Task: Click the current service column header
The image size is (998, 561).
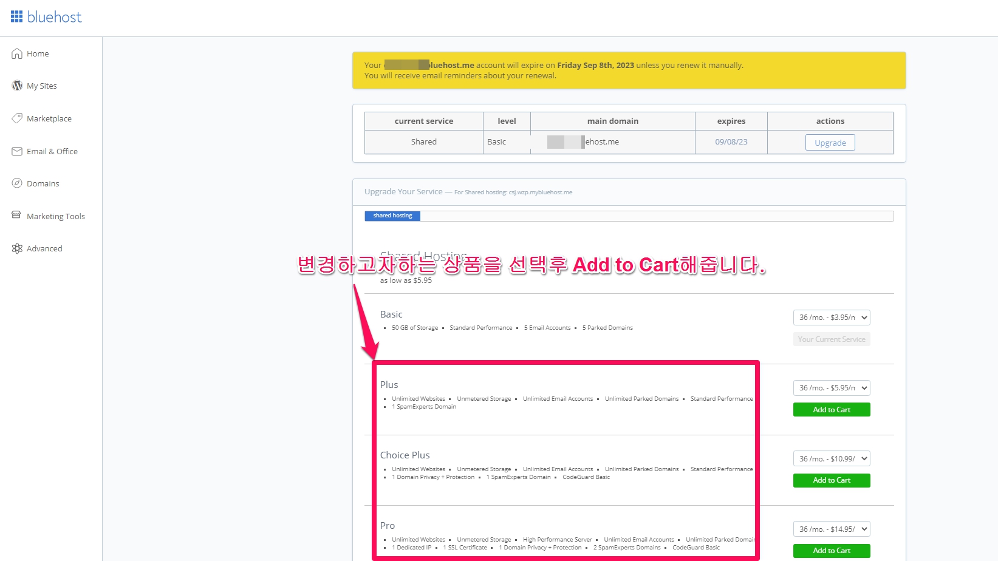Action: coord(424,121)
